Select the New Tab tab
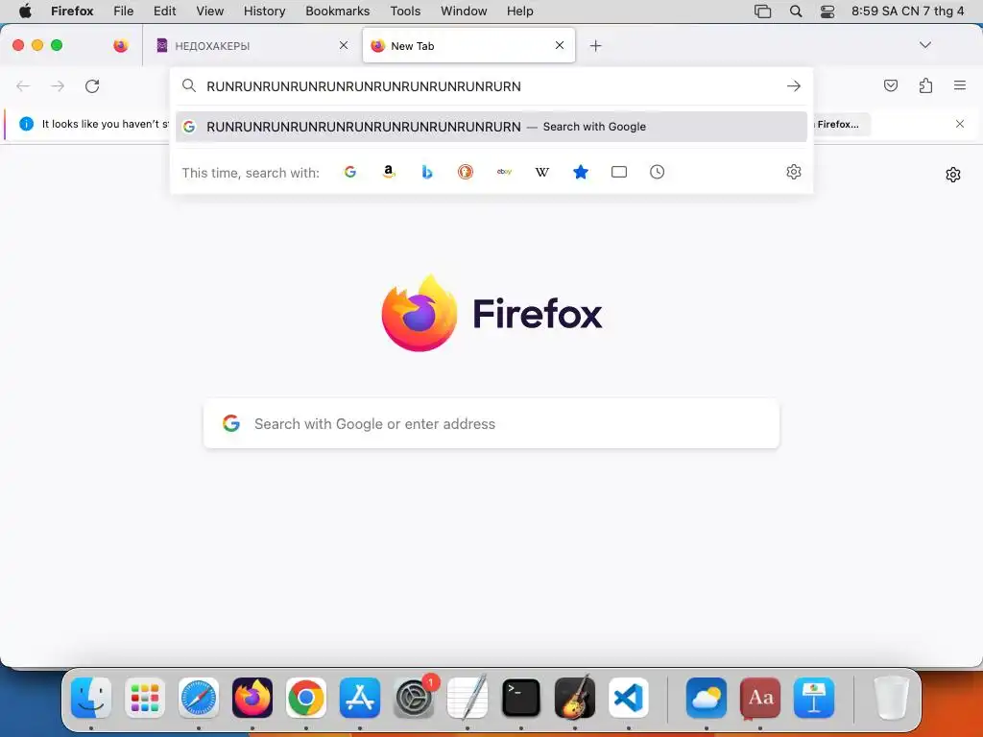The width and height of the screenshot is (983, 737). point(468,45)
